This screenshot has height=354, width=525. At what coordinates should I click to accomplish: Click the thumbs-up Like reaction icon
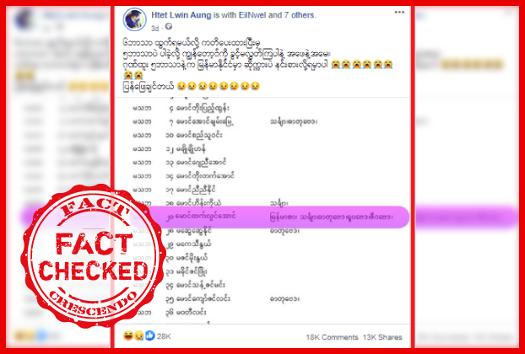coord(149,335)
